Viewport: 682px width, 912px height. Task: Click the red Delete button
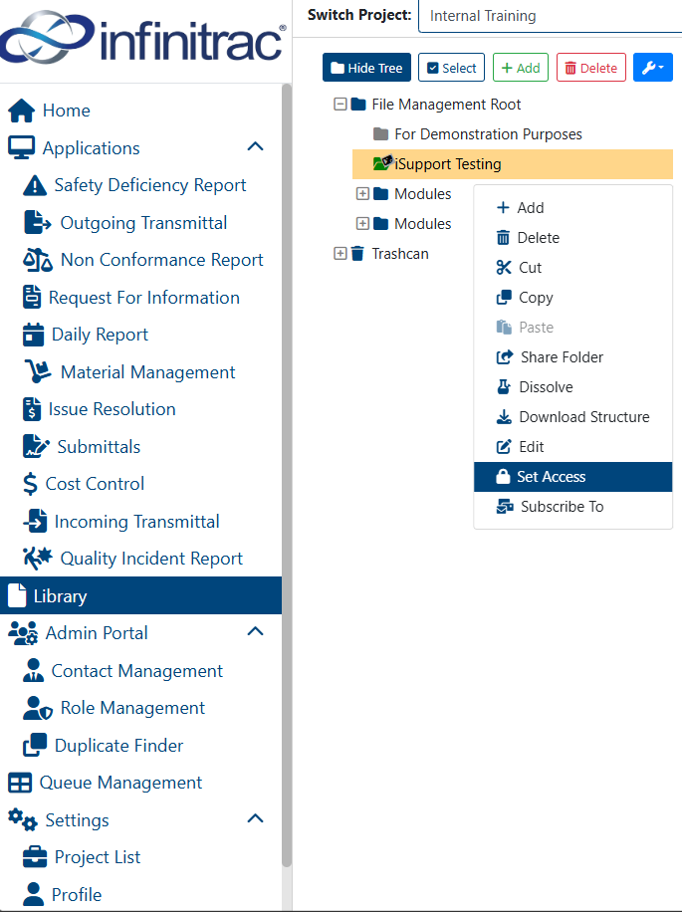coord(591,68)
